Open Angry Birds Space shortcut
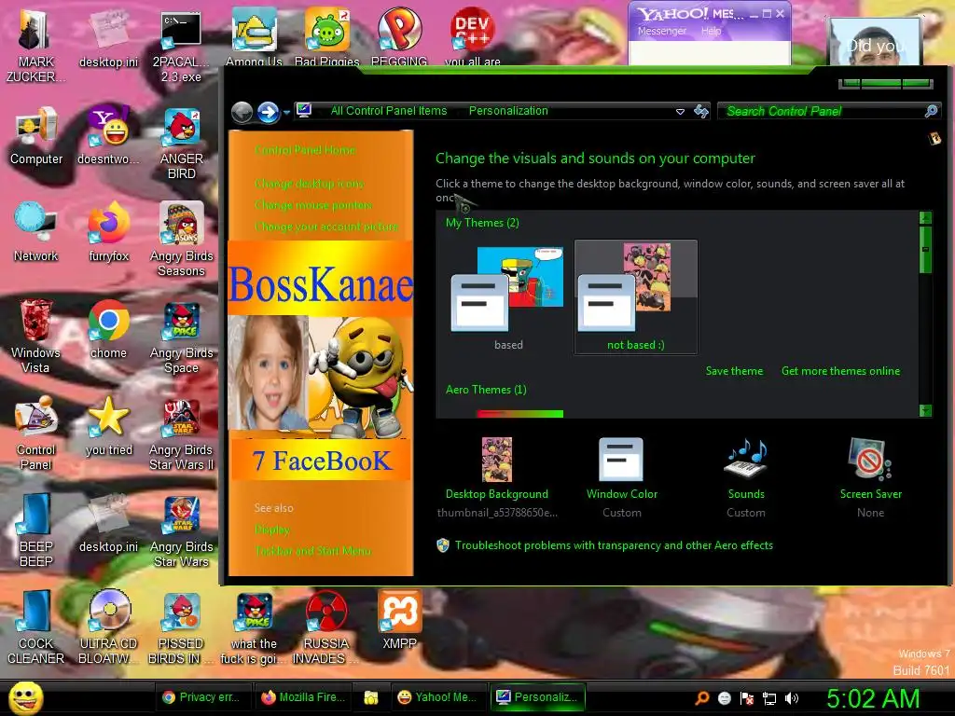Screen dimensions: 955x716 [182, 336]
